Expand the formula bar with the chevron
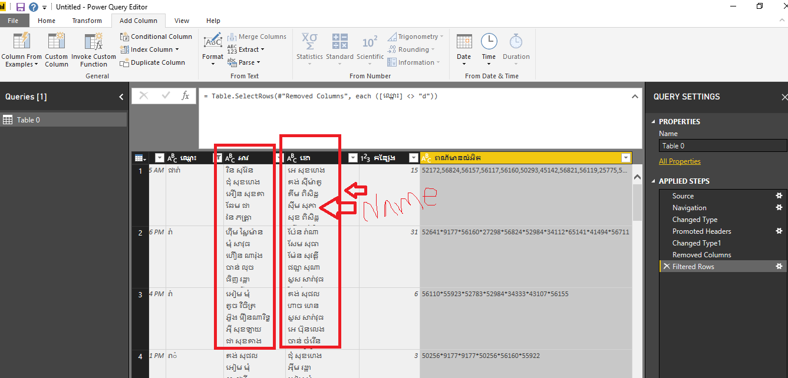 point(635,96)
